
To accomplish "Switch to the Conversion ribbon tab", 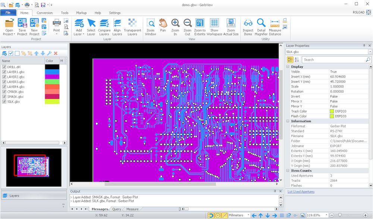I will coord(44,12).
